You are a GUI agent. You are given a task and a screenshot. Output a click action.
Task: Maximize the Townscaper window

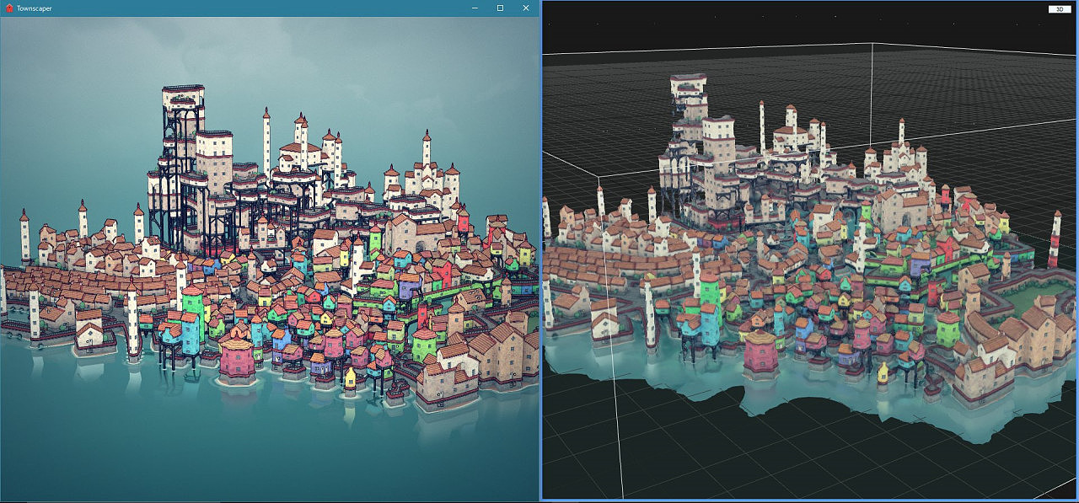click(500, 8)
